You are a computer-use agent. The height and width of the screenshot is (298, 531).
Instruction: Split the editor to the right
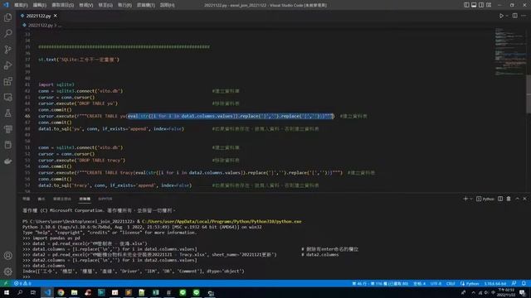coord(514,16)
